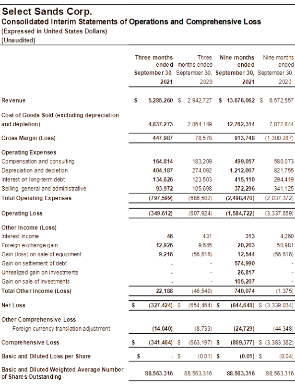Click 'Selling, general and administrative' label

tap(44, 189)
